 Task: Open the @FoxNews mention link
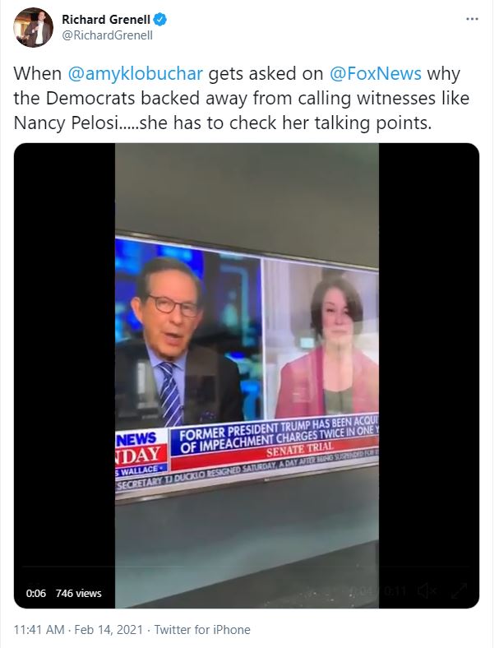coord(376,73)
